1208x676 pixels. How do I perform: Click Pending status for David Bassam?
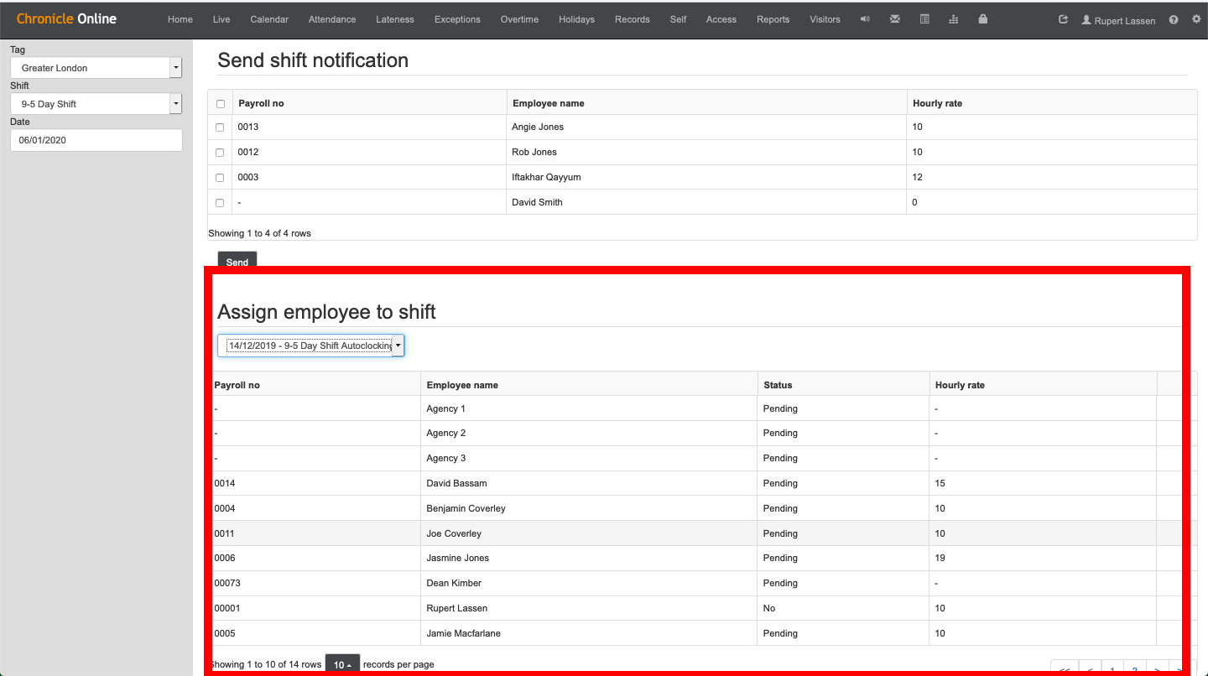(x=780, y=483)
